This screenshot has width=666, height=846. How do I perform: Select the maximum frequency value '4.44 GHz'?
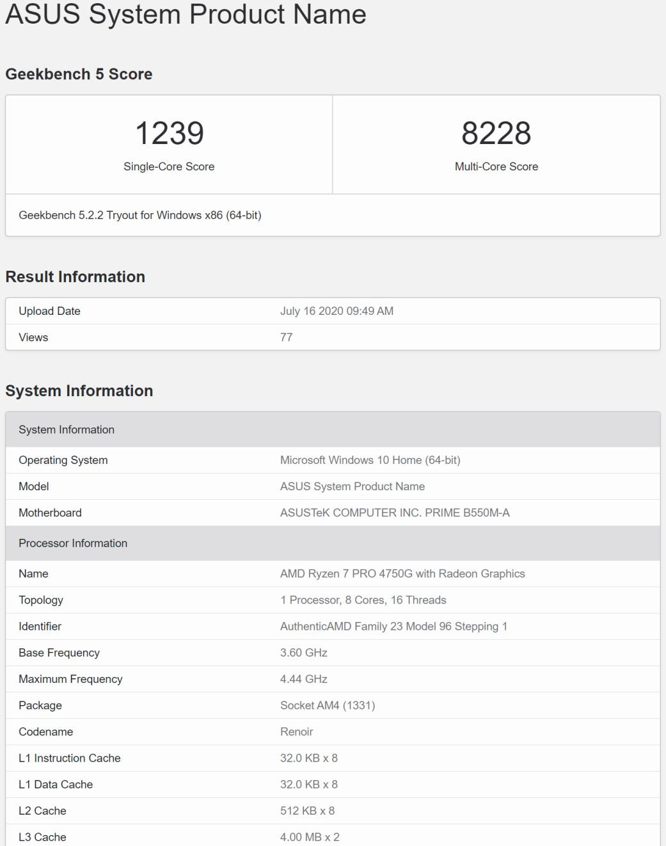[304, 679]
